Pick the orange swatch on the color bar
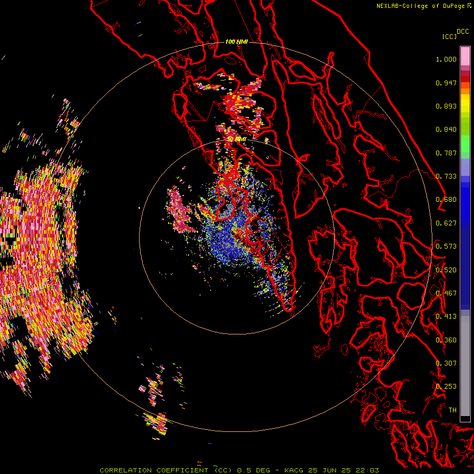 (465, 91)
